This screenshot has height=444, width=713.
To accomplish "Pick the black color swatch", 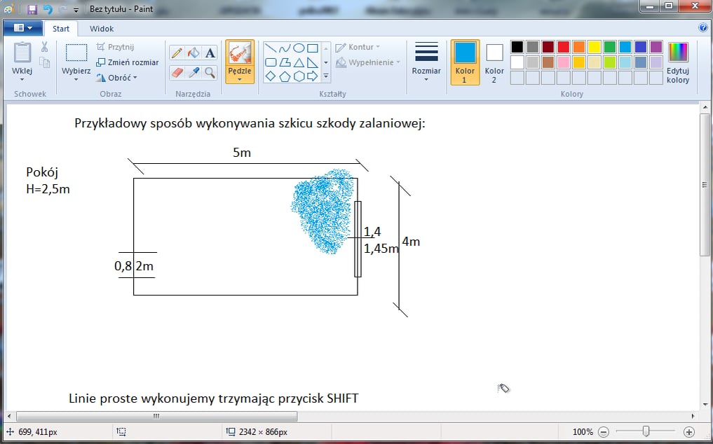I will point(517,47).
